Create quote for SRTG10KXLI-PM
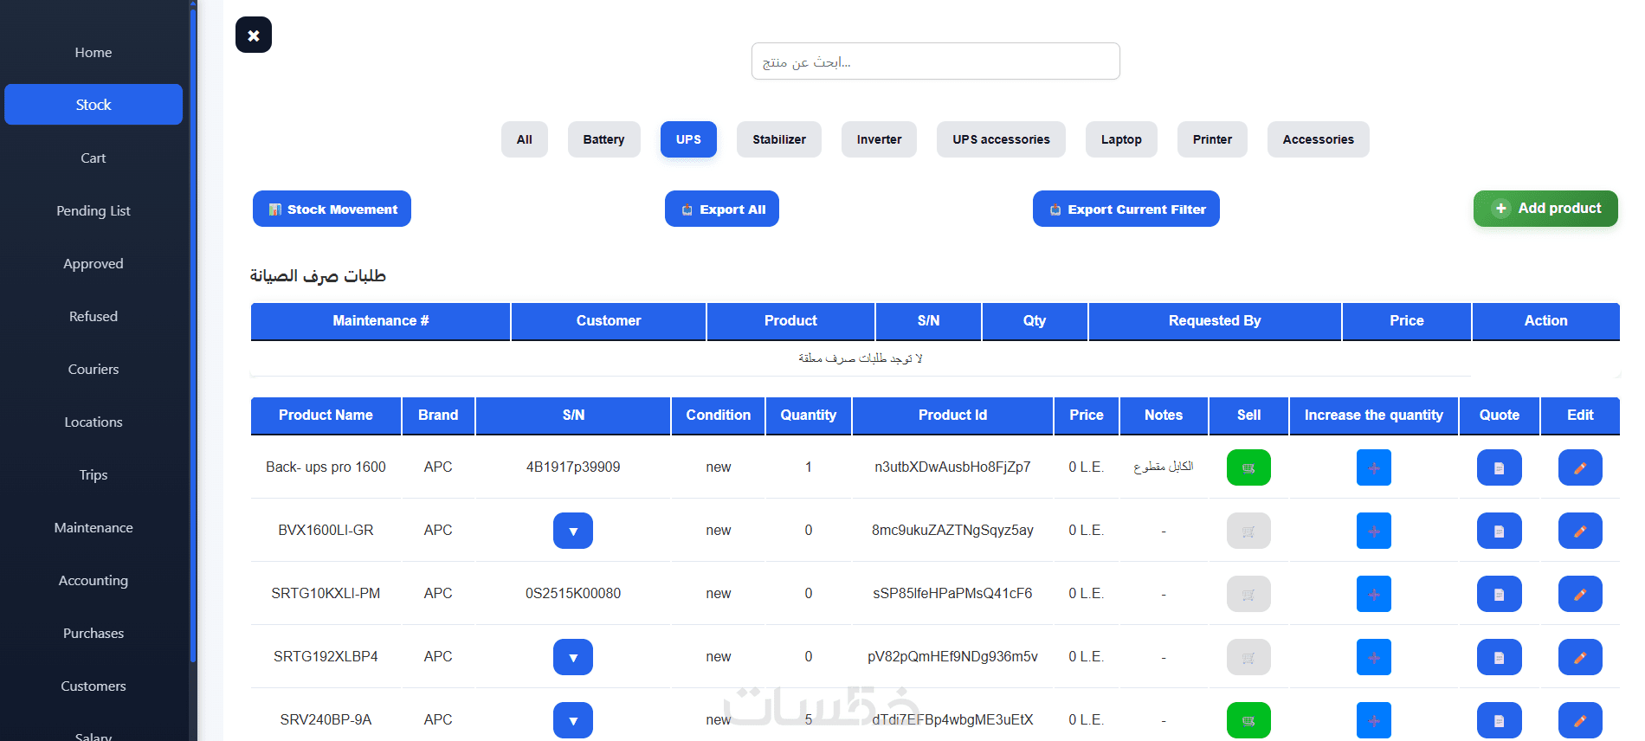This screenshot has height=741, width=1645. (1500, 594)
